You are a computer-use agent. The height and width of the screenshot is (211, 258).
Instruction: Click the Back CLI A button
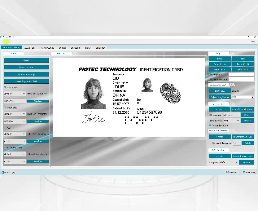click(x=220, y=69)
